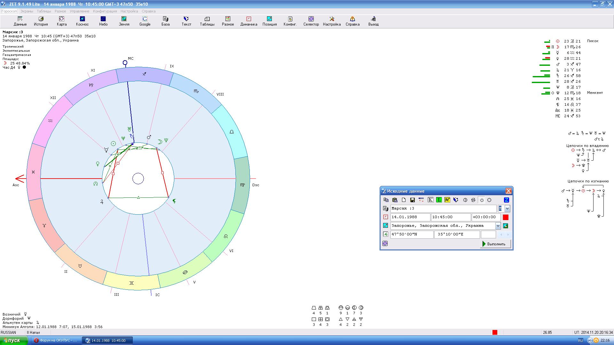Click the green L icon in dialog
Image resolution: width=614 pixels, height=345 pixels.
click(439, 200)
